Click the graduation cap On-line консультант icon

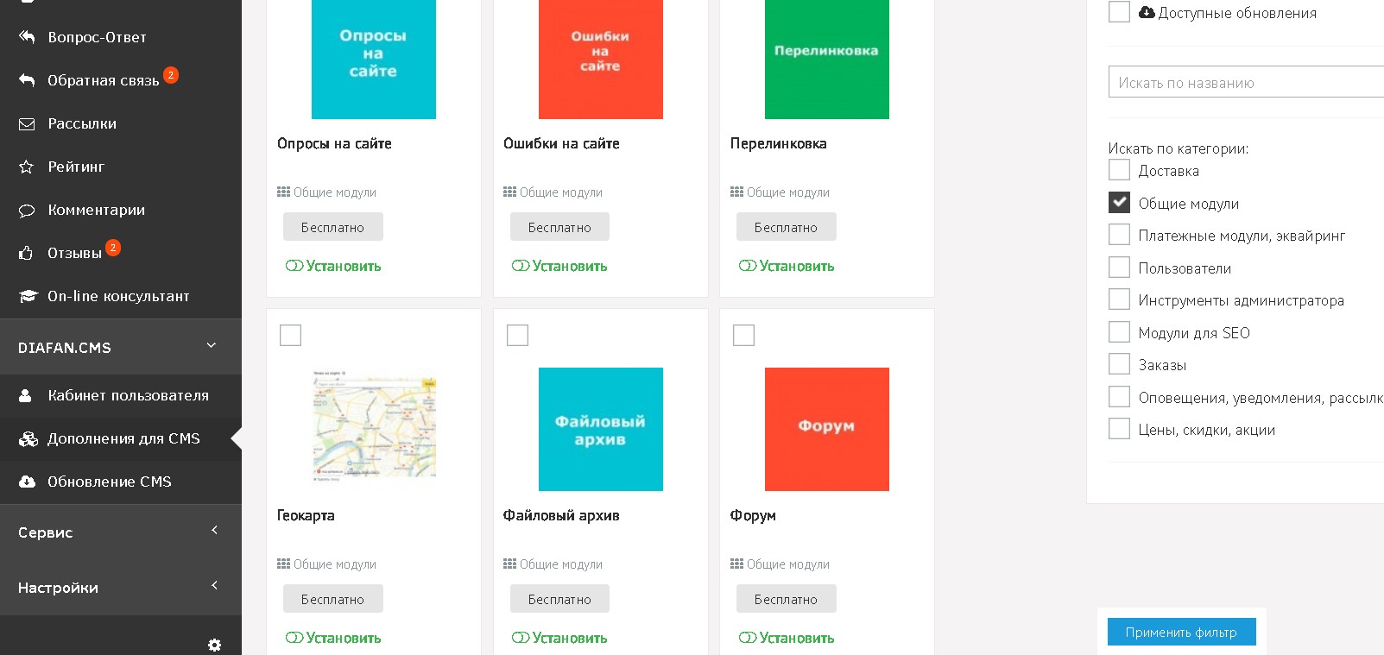[28, 296]
